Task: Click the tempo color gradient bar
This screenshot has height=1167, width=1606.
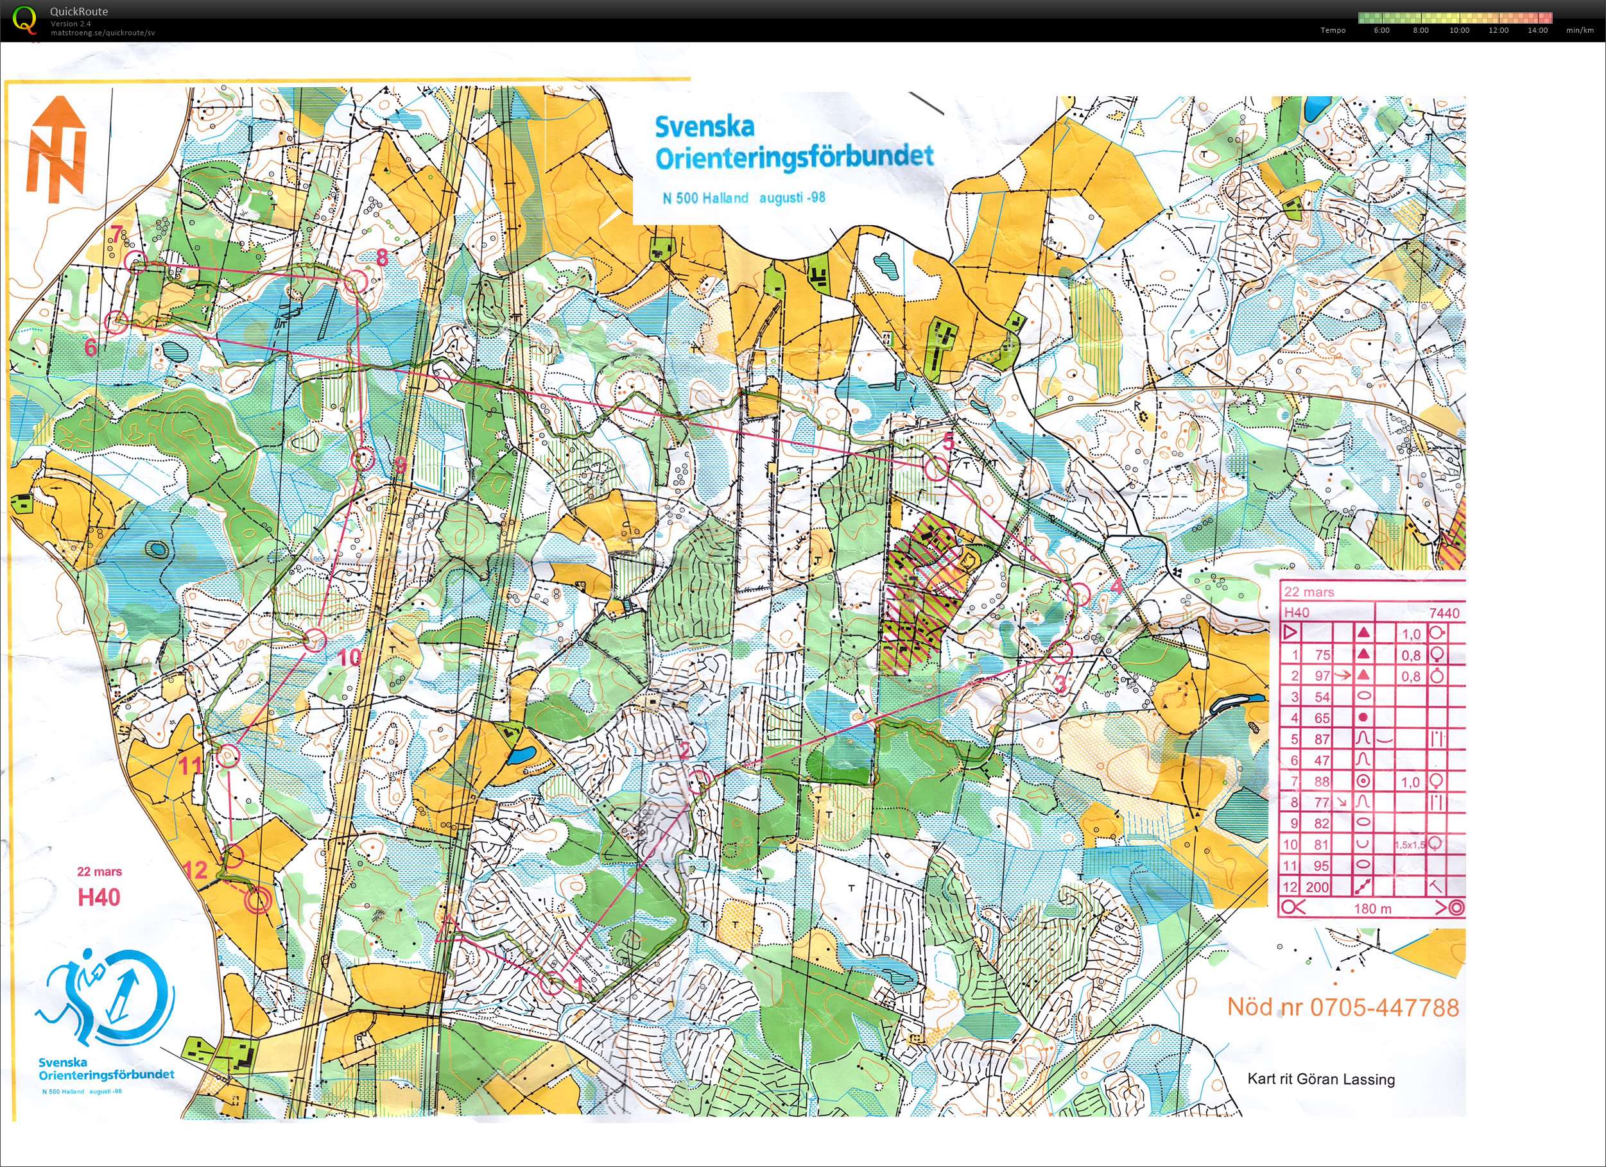Action: coord(1455,18)
